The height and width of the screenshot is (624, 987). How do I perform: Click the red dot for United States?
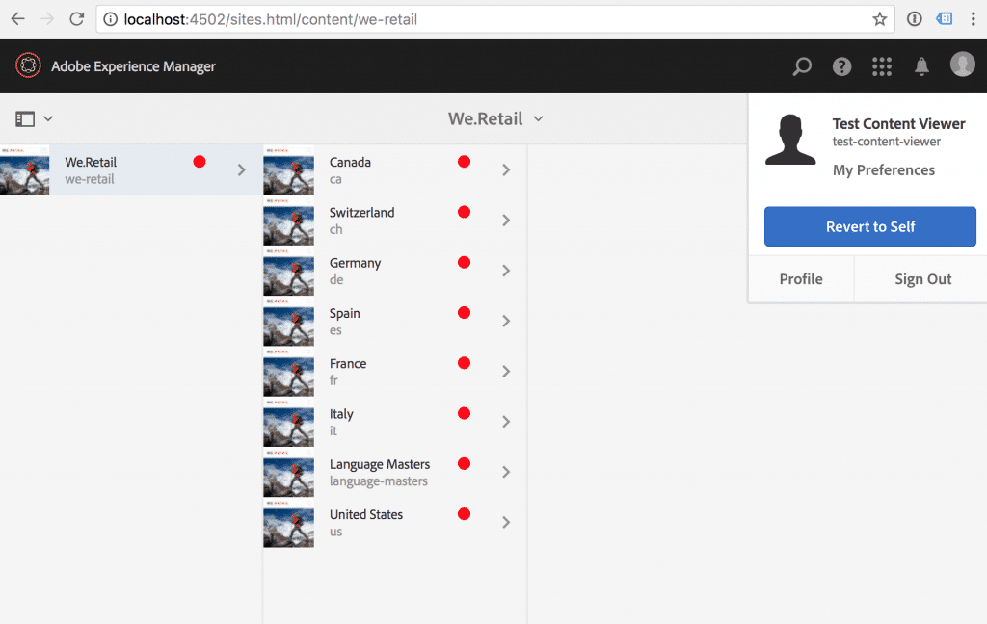click(x=464, y=514)
